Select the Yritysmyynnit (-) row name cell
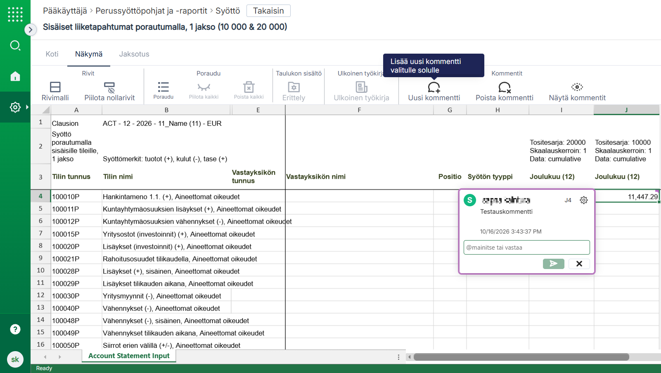The image size is (661, 373). (166, 296)
